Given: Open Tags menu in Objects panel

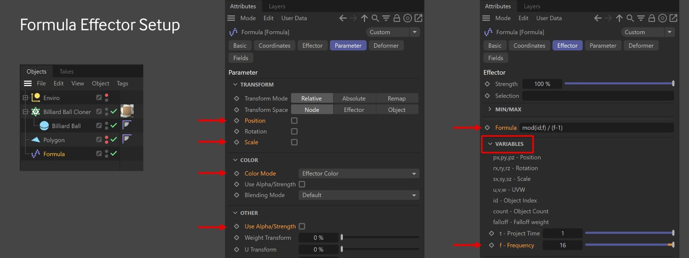Looking at the screenshot, I should (122, 83).
